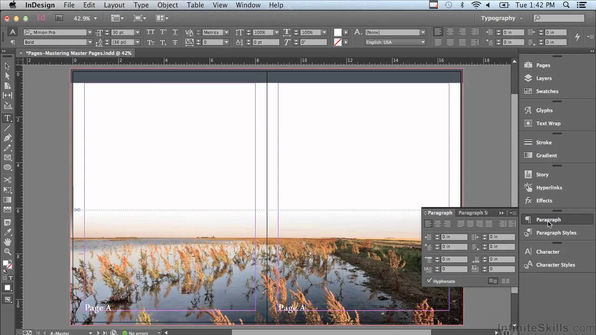Switch to Paragraph Formatting Controls
Image resolution: width=596 pixels, height=335 pixels.
(13, 42)
